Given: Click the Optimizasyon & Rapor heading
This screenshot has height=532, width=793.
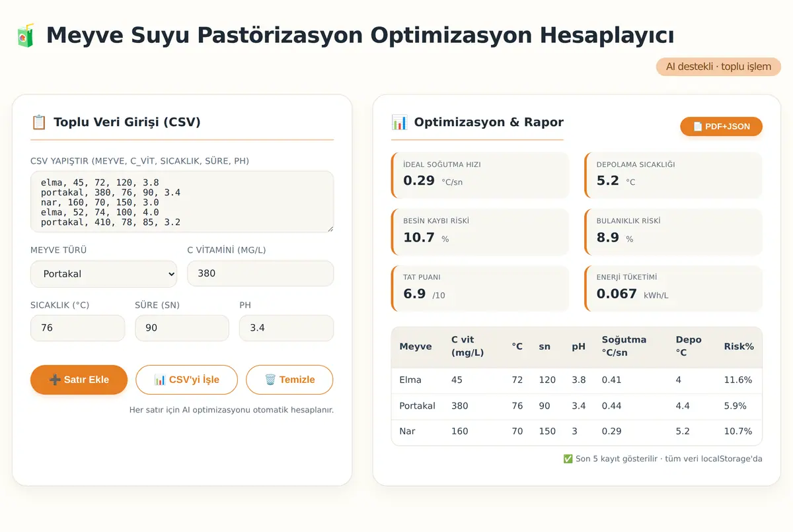Looking at the screenshot, I should [489, 122].
